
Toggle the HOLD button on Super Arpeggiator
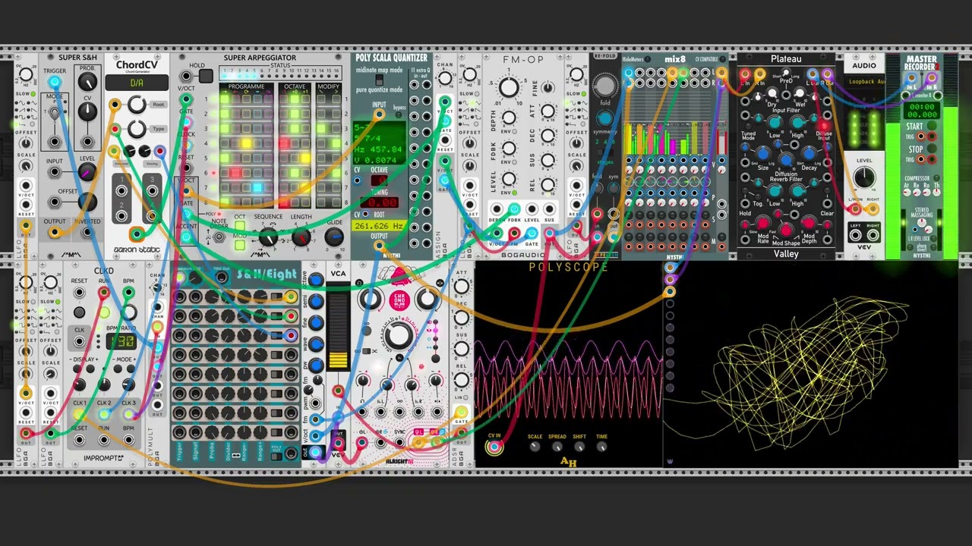point(205,76)
